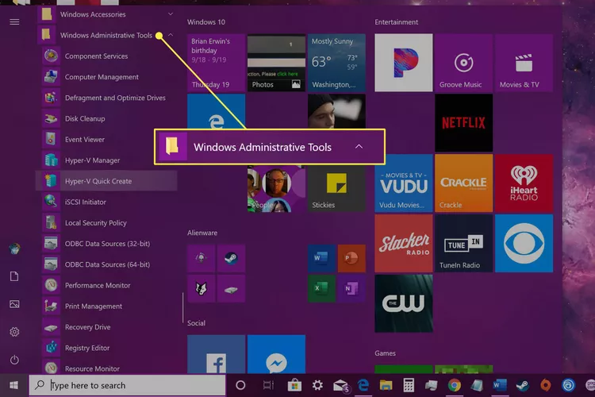Open Documents from the Start menu rail
Viewport: 595px width, 397px height.
(x=14, y=276)
